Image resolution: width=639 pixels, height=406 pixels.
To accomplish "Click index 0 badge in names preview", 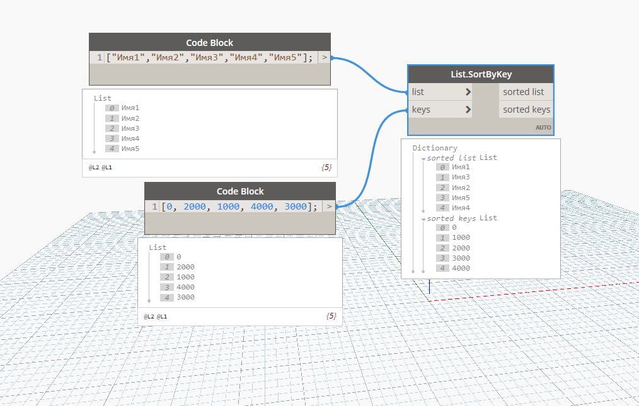I will point(112,108).
